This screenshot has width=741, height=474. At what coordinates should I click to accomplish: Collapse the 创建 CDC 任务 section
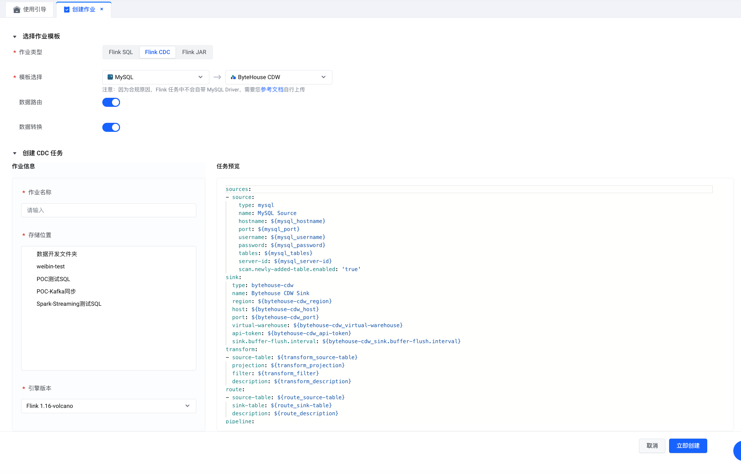pyautogui.click(x=15, y=153)
